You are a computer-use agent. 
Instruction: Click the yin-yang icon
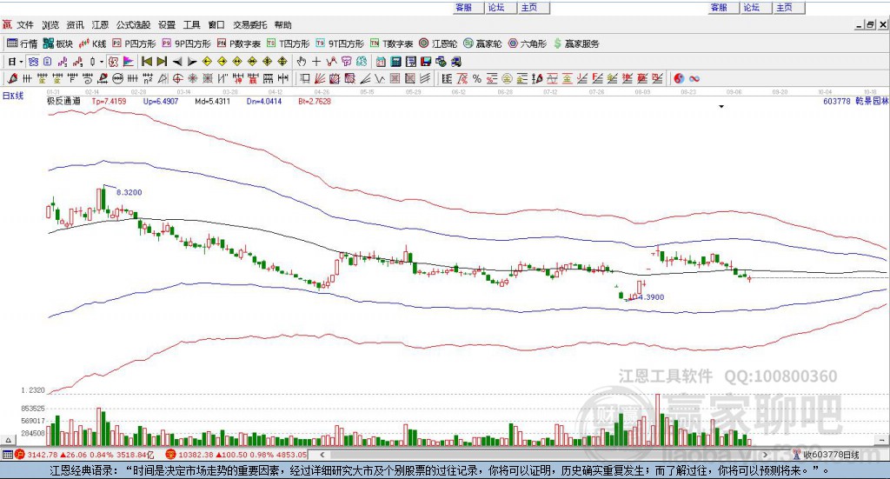coord(679,79)
